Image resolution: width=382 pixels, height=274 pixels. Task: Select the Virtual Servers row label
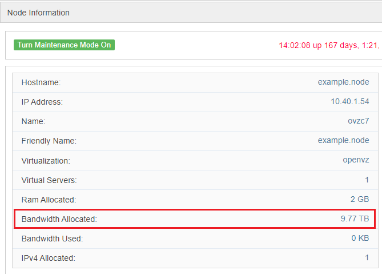coord(49,180)
